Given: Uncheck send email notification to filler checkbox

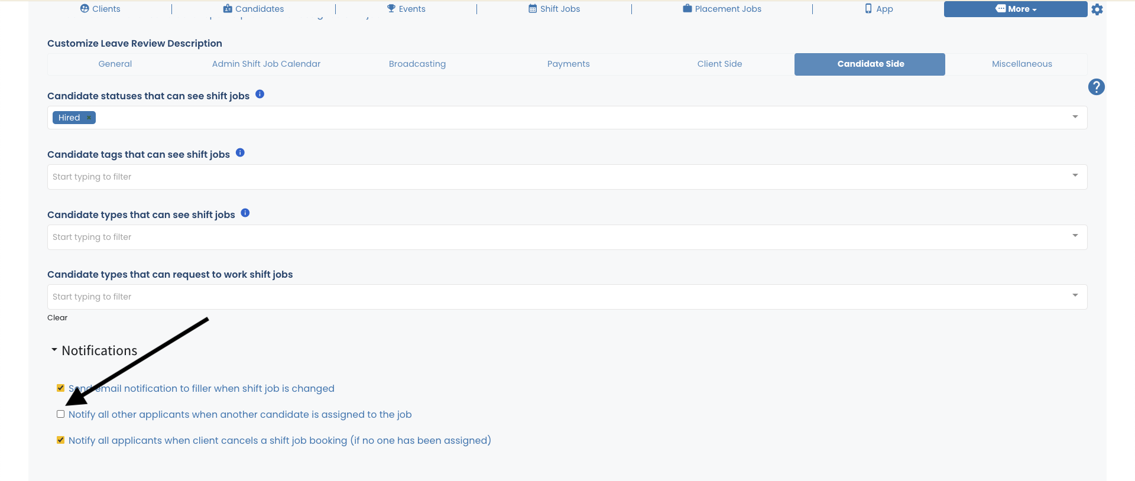Looking at the screenshot, I should pos(60,388).
